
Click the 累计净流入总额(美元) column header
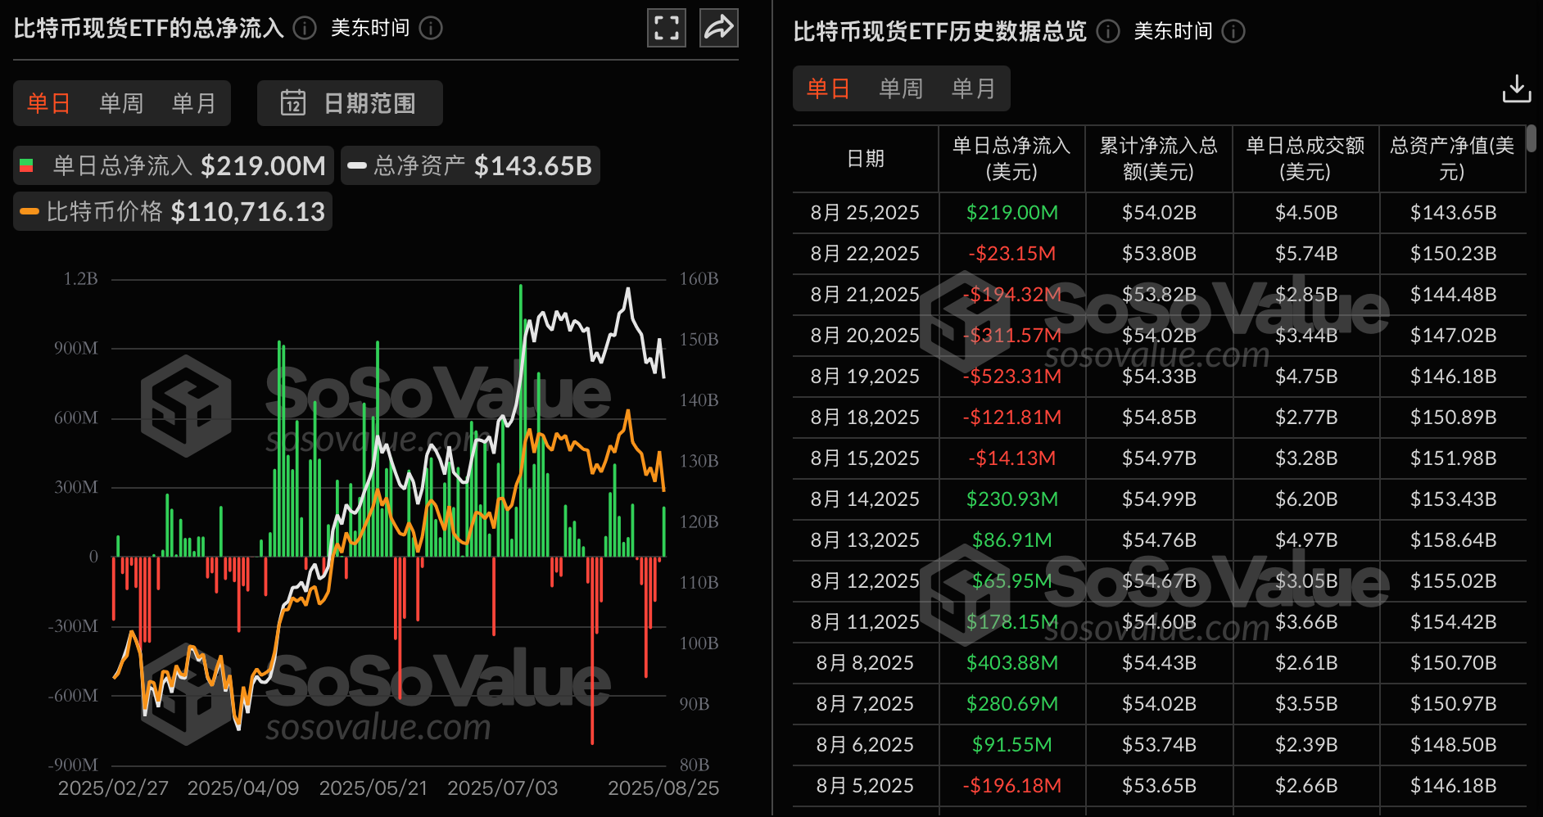[x=1159, y=159]
